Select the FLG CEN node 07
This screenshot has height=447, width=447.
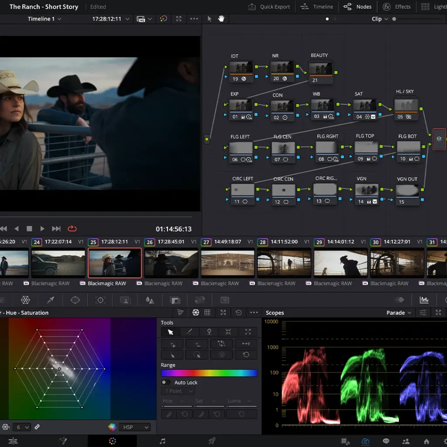click(283, 152)
